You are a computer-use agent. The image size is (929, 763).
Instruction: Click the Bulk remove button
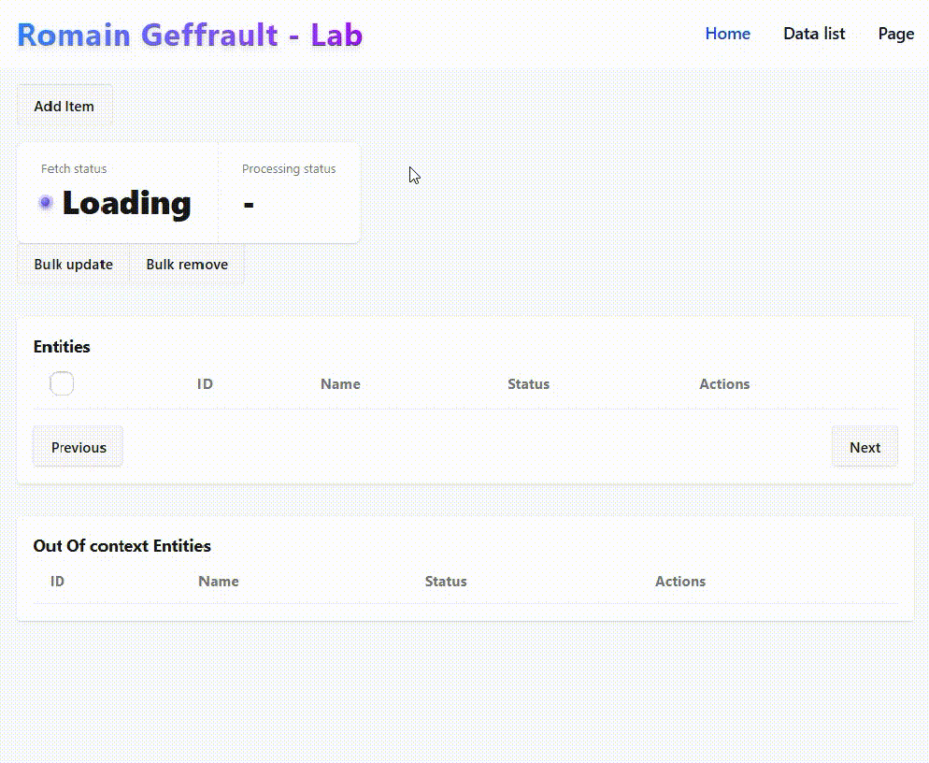pyautogui.click(x=187, y=265)
